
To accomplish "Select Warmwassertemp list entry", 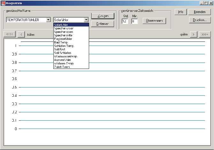I will point(71,56).
